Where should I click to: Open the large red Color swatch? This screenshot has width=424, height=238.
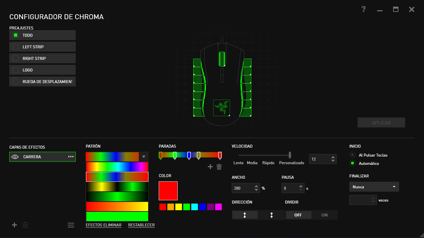(168, 191)
